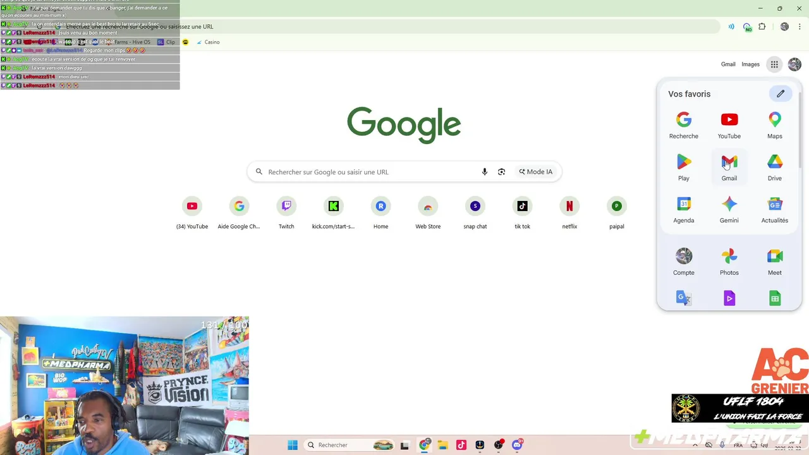Viewport: 809px width, 455px height.
Task: Click the microphone tray icon
Action: (x=722, y=445)
